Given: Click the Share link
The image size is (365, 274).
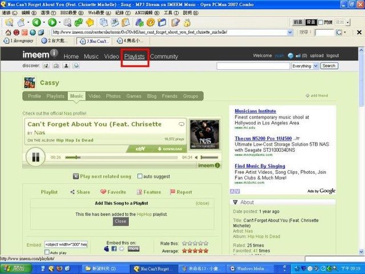Looking at the screenshot, I should [x=80, y=192].
